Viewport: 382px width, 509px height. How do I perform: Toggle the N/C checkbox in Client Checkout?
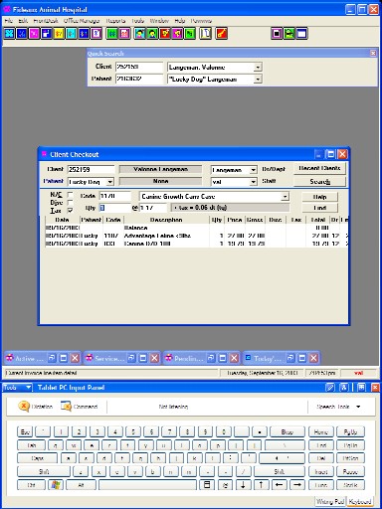pyautogui.click(x=70, y=195)
